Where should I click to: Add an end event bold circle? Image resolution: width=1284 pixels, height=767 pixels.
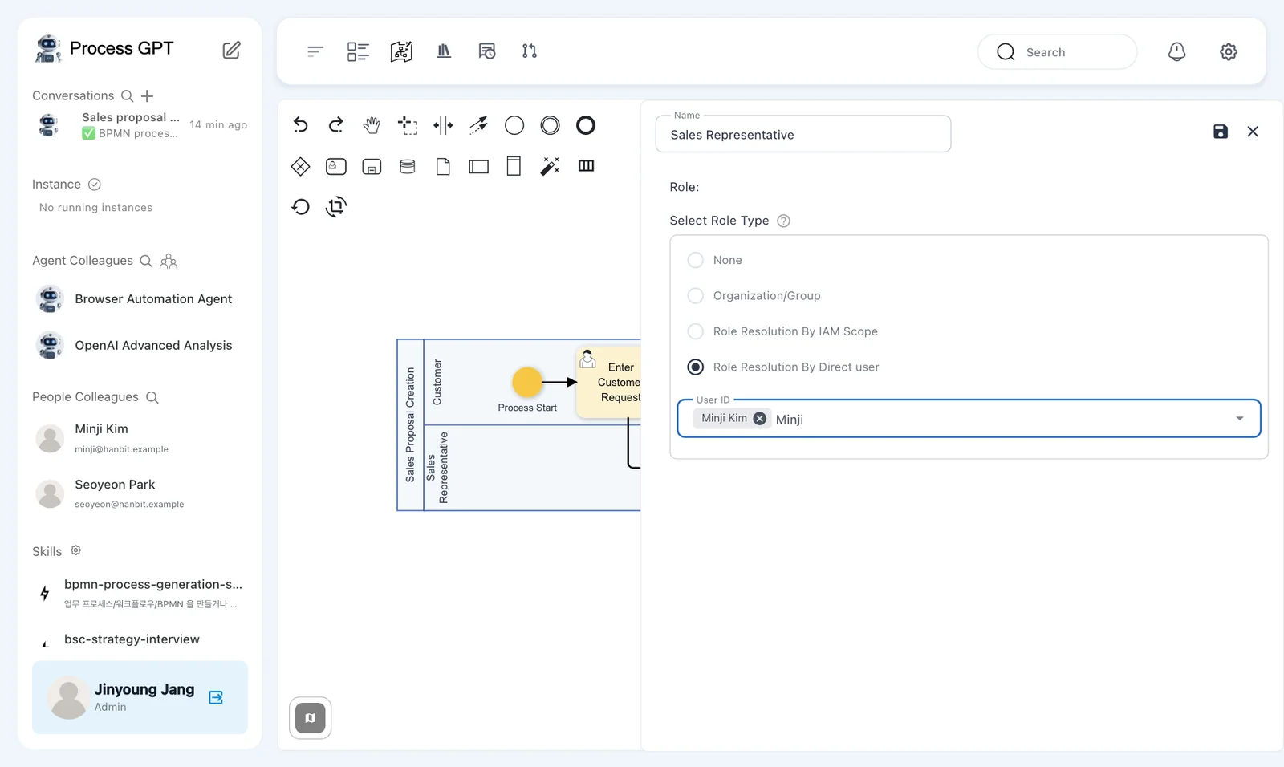tap(586, 125)
